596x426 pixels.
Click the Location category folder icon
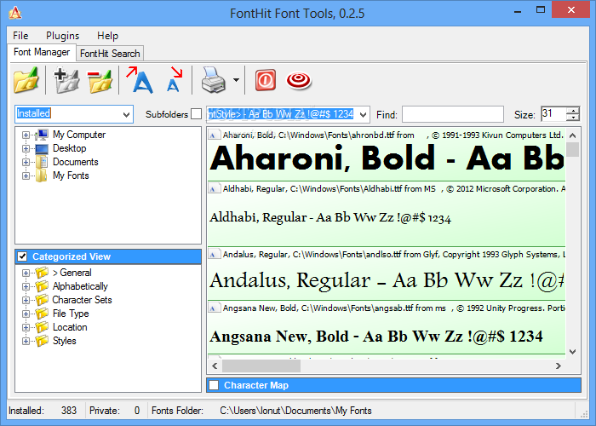click(42, 327)
